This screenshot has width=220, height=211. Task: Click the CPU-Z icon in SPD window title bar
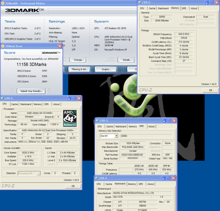[97, 120]
